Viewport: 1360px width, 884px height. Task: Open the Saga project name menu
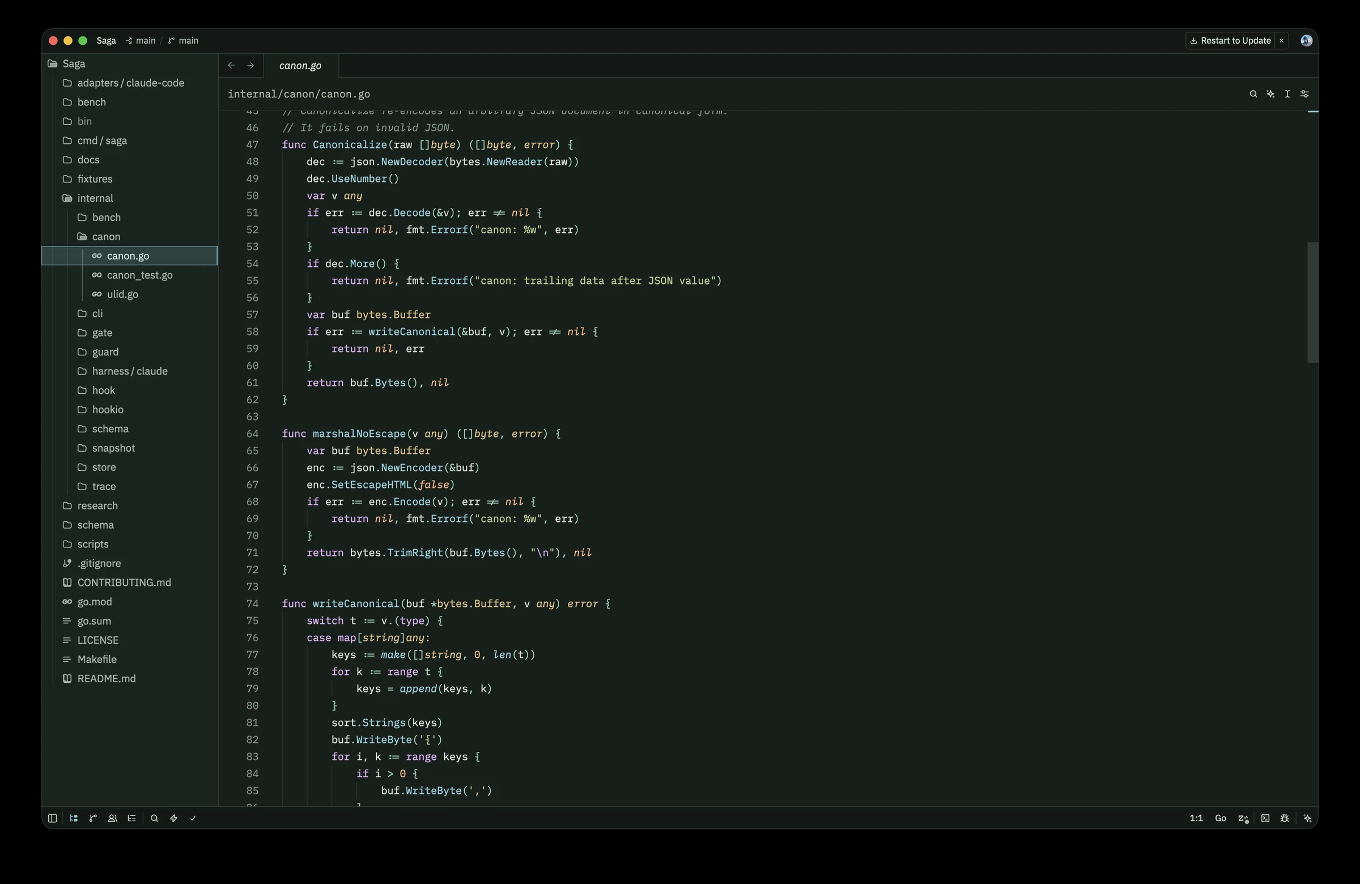107,41
